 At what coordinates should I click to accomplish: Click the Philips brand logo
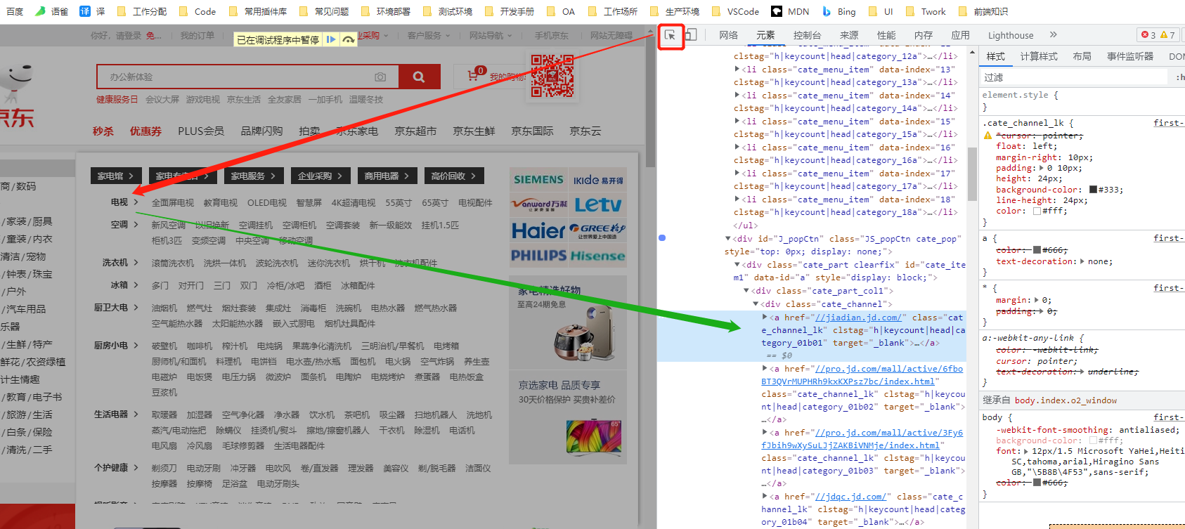538,256
